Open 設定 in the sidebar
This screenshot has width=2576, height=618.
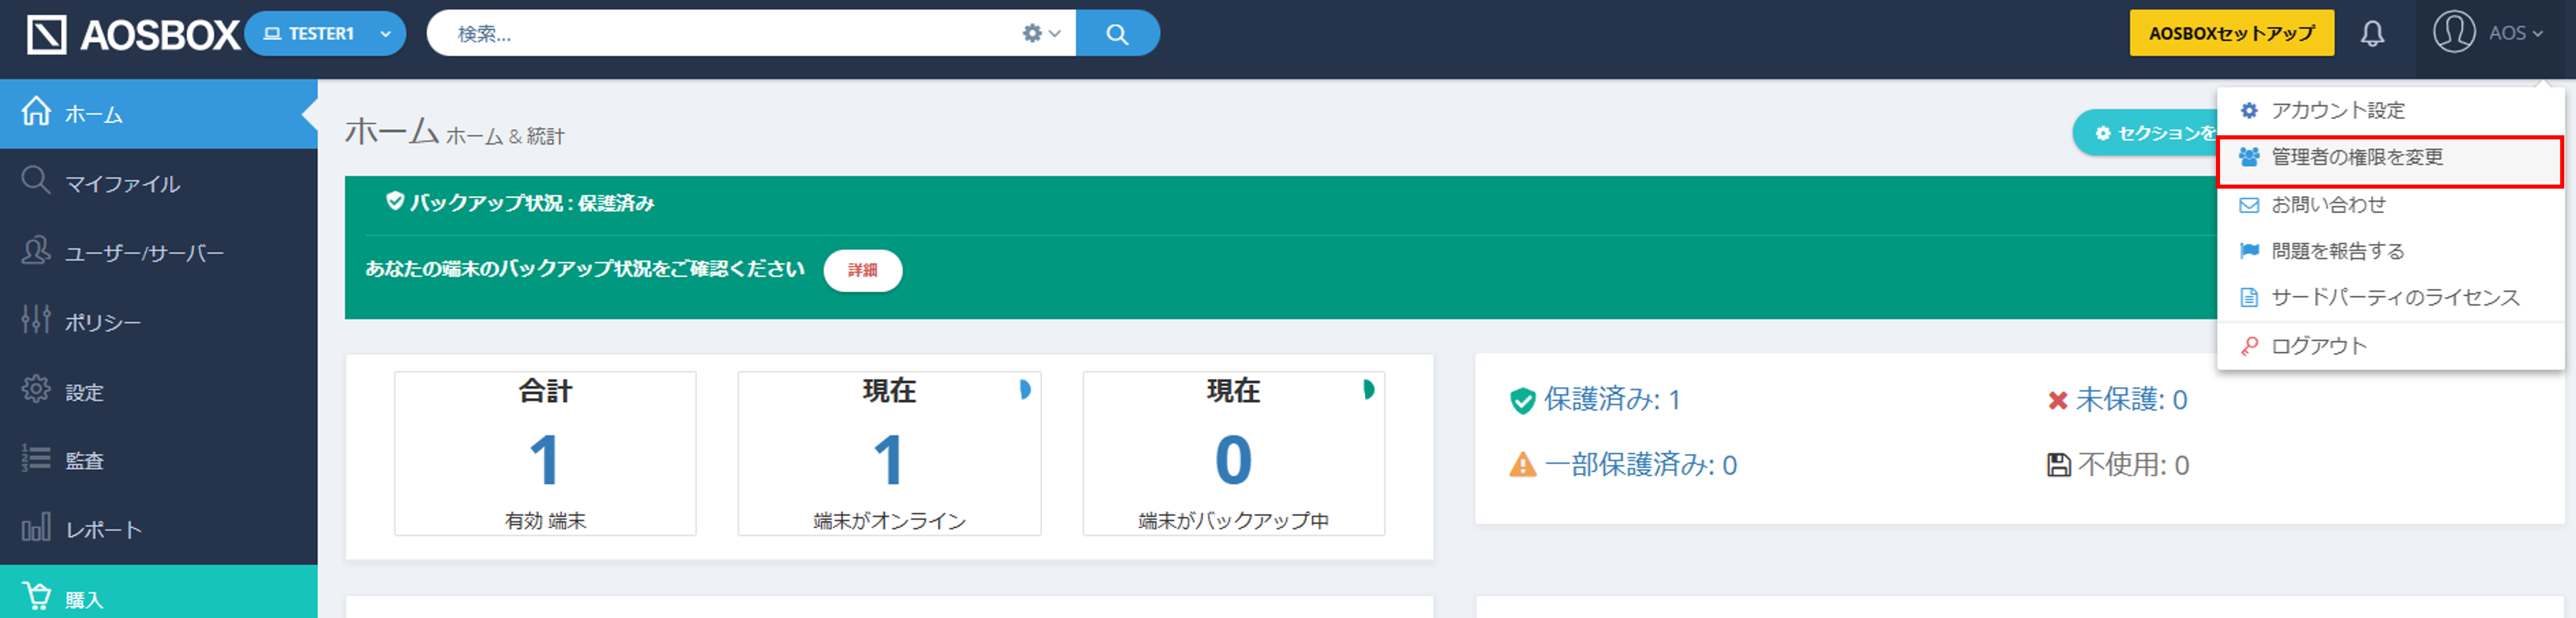point(159,391)
